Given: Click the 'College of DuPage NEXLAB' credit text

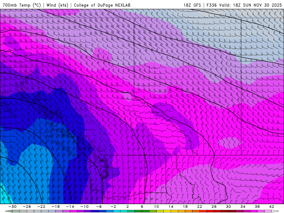Looking at the screenshot, I should [102, 5].
